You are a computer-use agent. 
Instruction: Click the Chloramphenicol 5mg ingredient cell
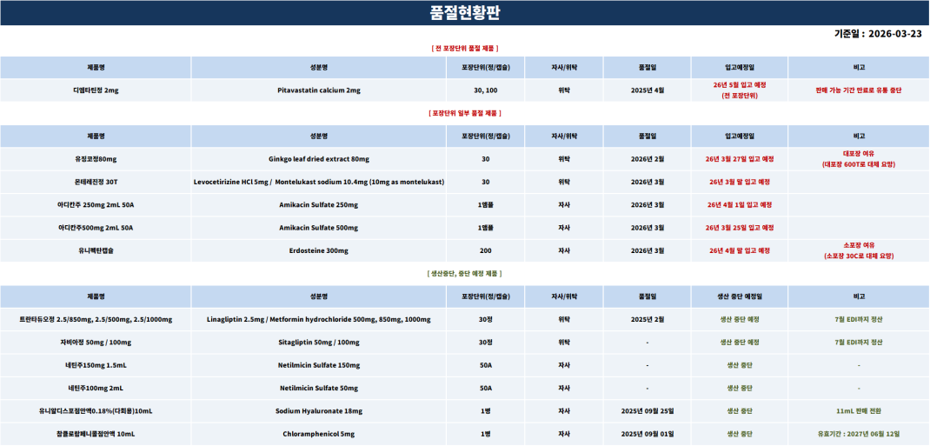(x=319, y=433)
